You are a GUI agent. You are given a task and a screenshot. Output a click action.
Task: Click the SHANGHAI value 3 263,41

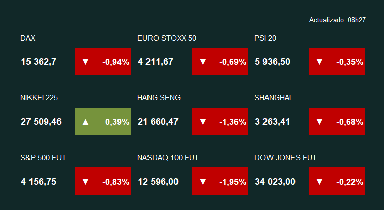point(272,122)
